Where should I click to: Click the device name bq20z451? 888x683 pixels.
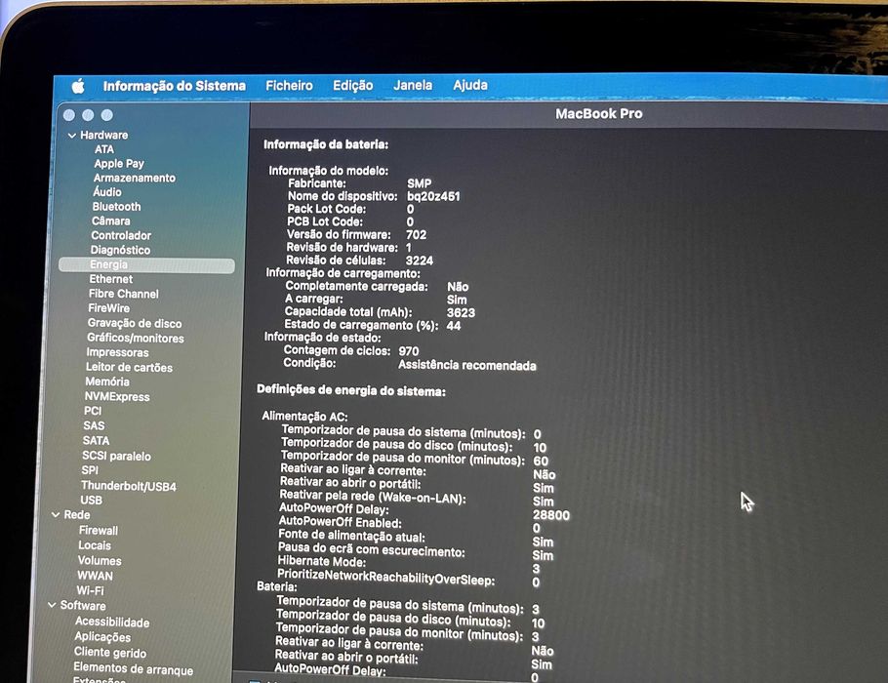434,196
